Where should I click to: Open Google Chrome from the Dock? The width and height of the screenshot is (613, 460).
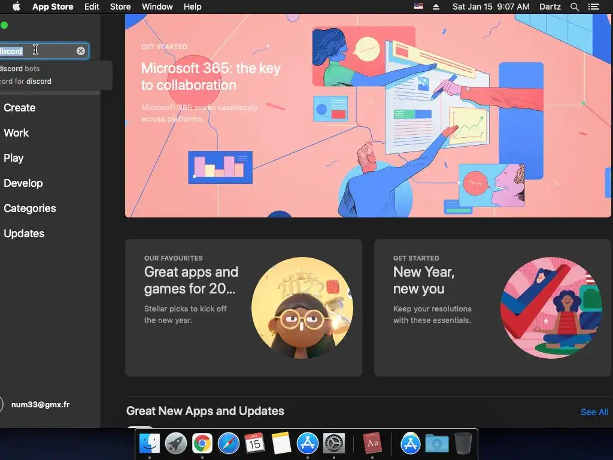(202, 443)
